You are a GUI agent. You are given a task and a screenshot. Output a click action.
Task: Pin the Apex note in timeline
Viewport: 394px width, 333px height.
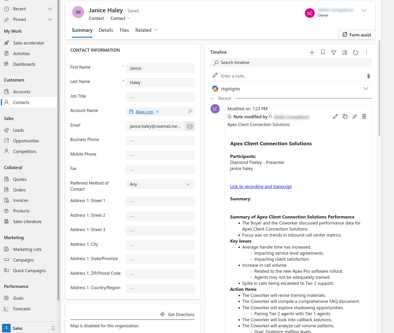354,117
